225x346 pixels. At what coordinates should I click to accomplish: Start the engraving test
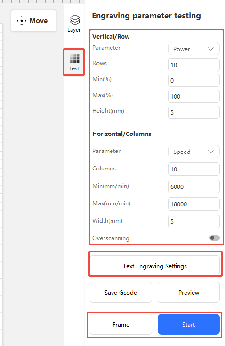coord(189,324)
